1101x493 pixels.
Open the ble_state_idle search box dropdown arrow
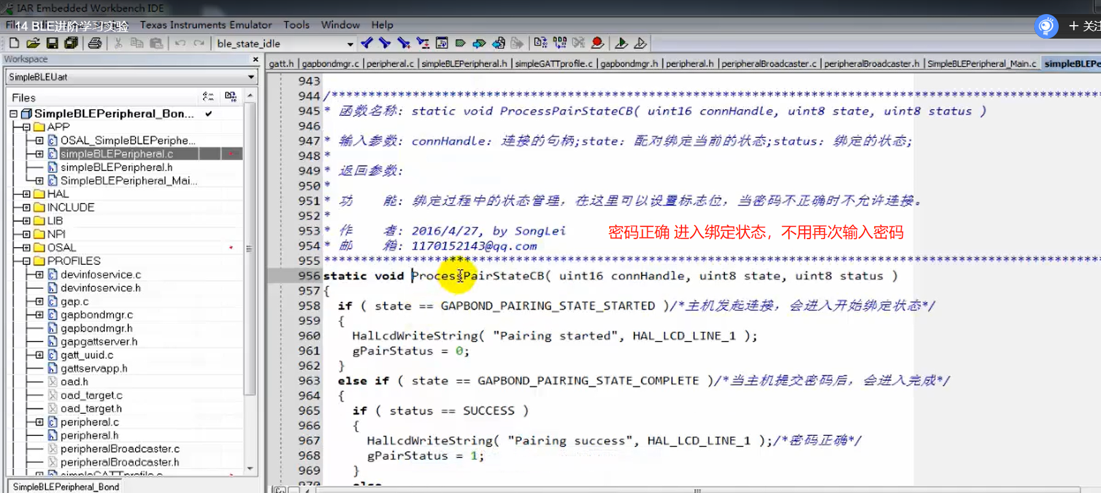(x=350, y=44)
